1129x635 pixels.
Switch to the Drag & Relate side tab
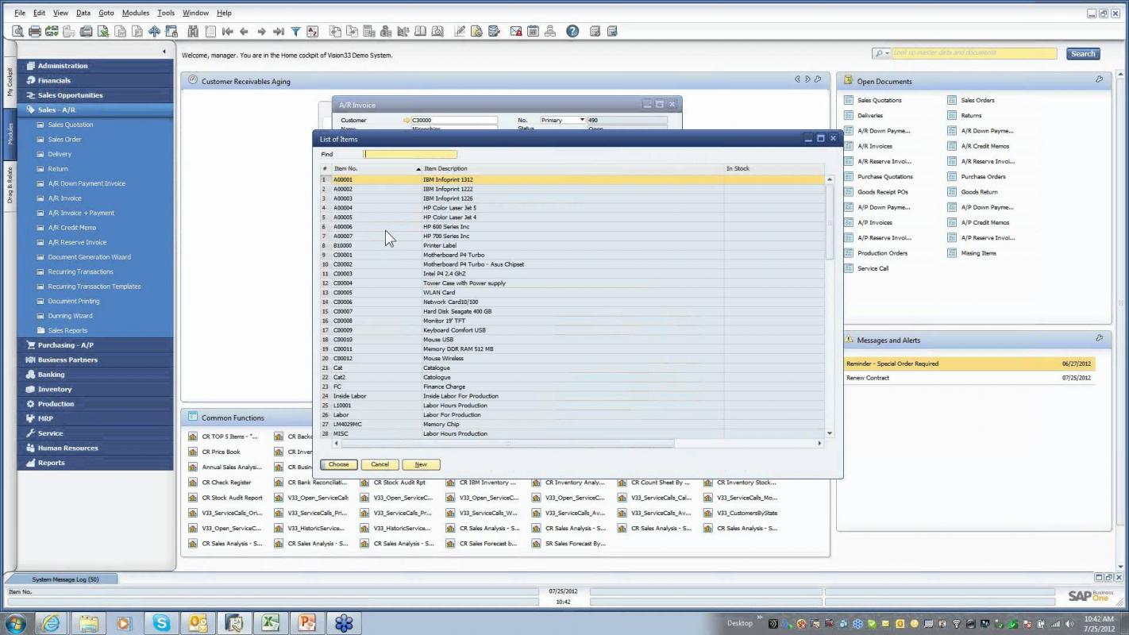click(10, 184)
